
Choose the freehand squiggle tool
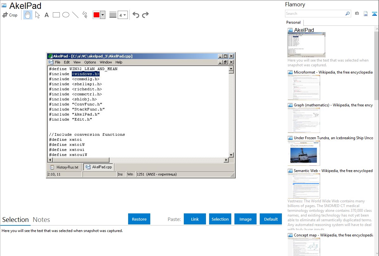[x=85, y=15]
